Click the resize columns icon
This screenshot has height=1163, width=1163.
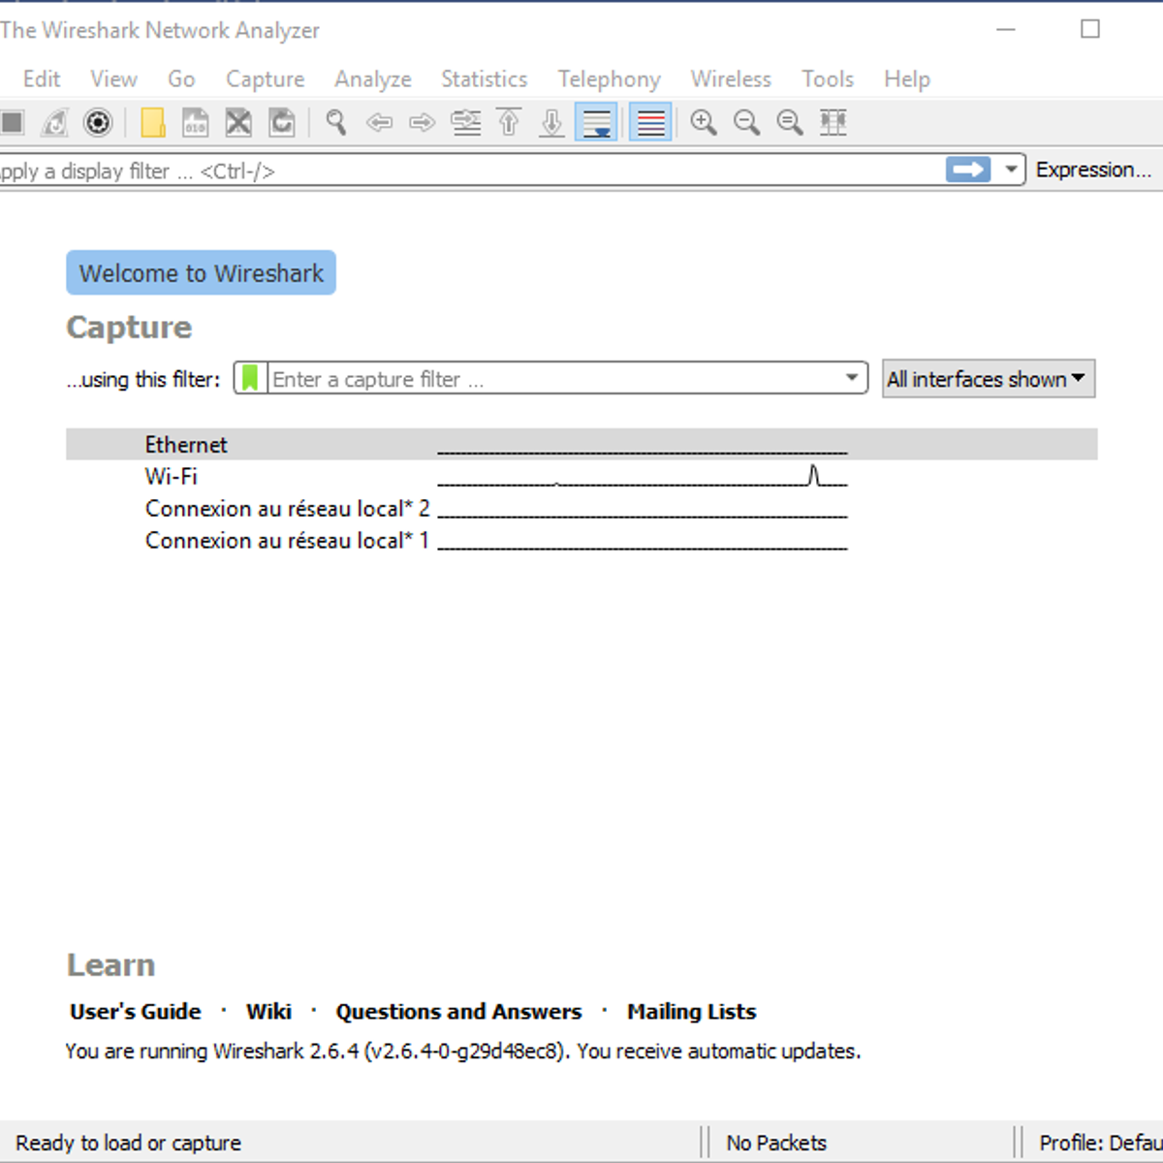[833, 123]
